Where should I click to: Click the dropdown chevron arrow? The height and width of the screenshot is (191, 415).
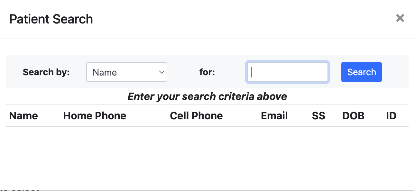[162, 72]
